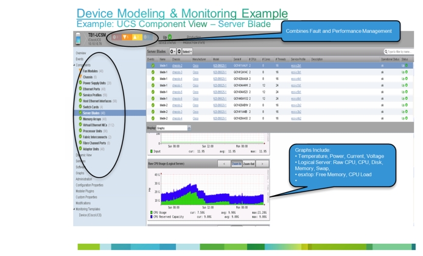The width and height of the screenshot is (423, 256).
Task: Select Fibre Channel Ports in tree
Action: pyautogui.click(x=94, y=143)
